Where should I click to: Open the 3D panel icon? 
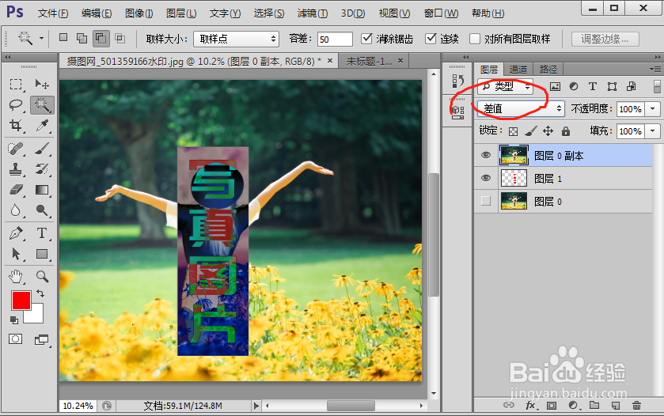[457, 112]
